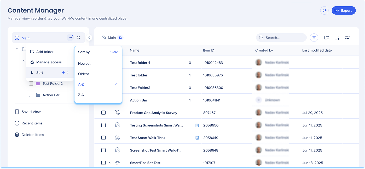The image size is (365, 169).
Task: Click the Search input field
Action: pyautogui.click(x=283, y=38)
